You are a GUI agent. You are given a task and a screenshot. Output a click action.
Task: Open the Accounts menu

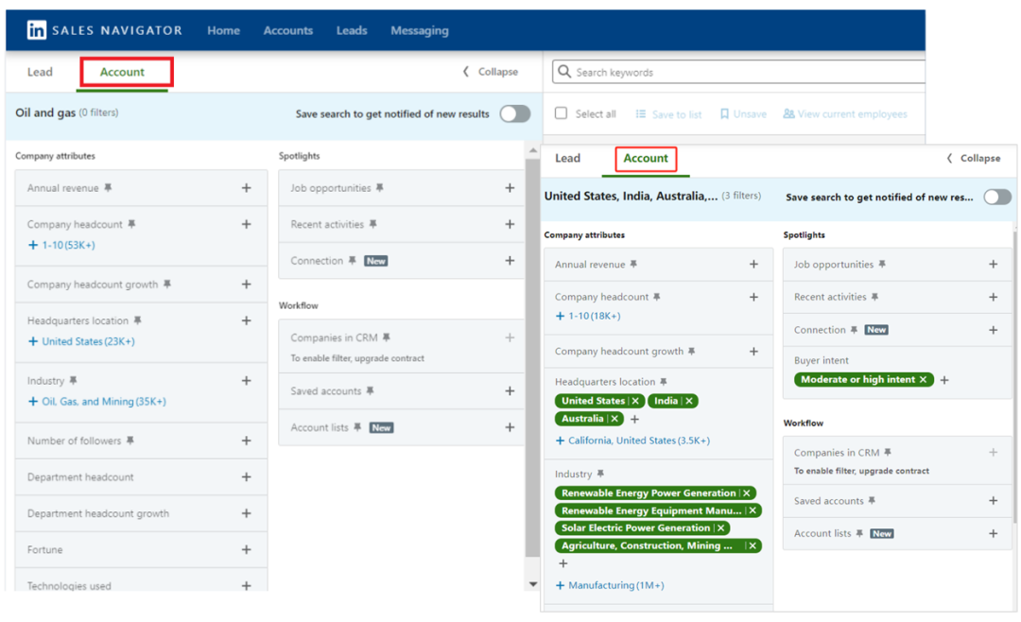(287, 30)
